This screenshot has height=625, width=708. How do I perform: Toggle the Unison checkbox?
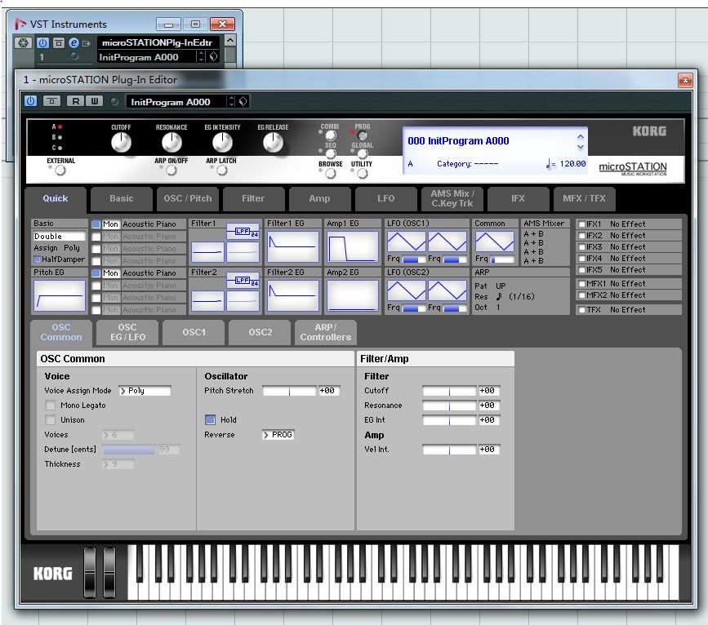[x=51, y=420]
